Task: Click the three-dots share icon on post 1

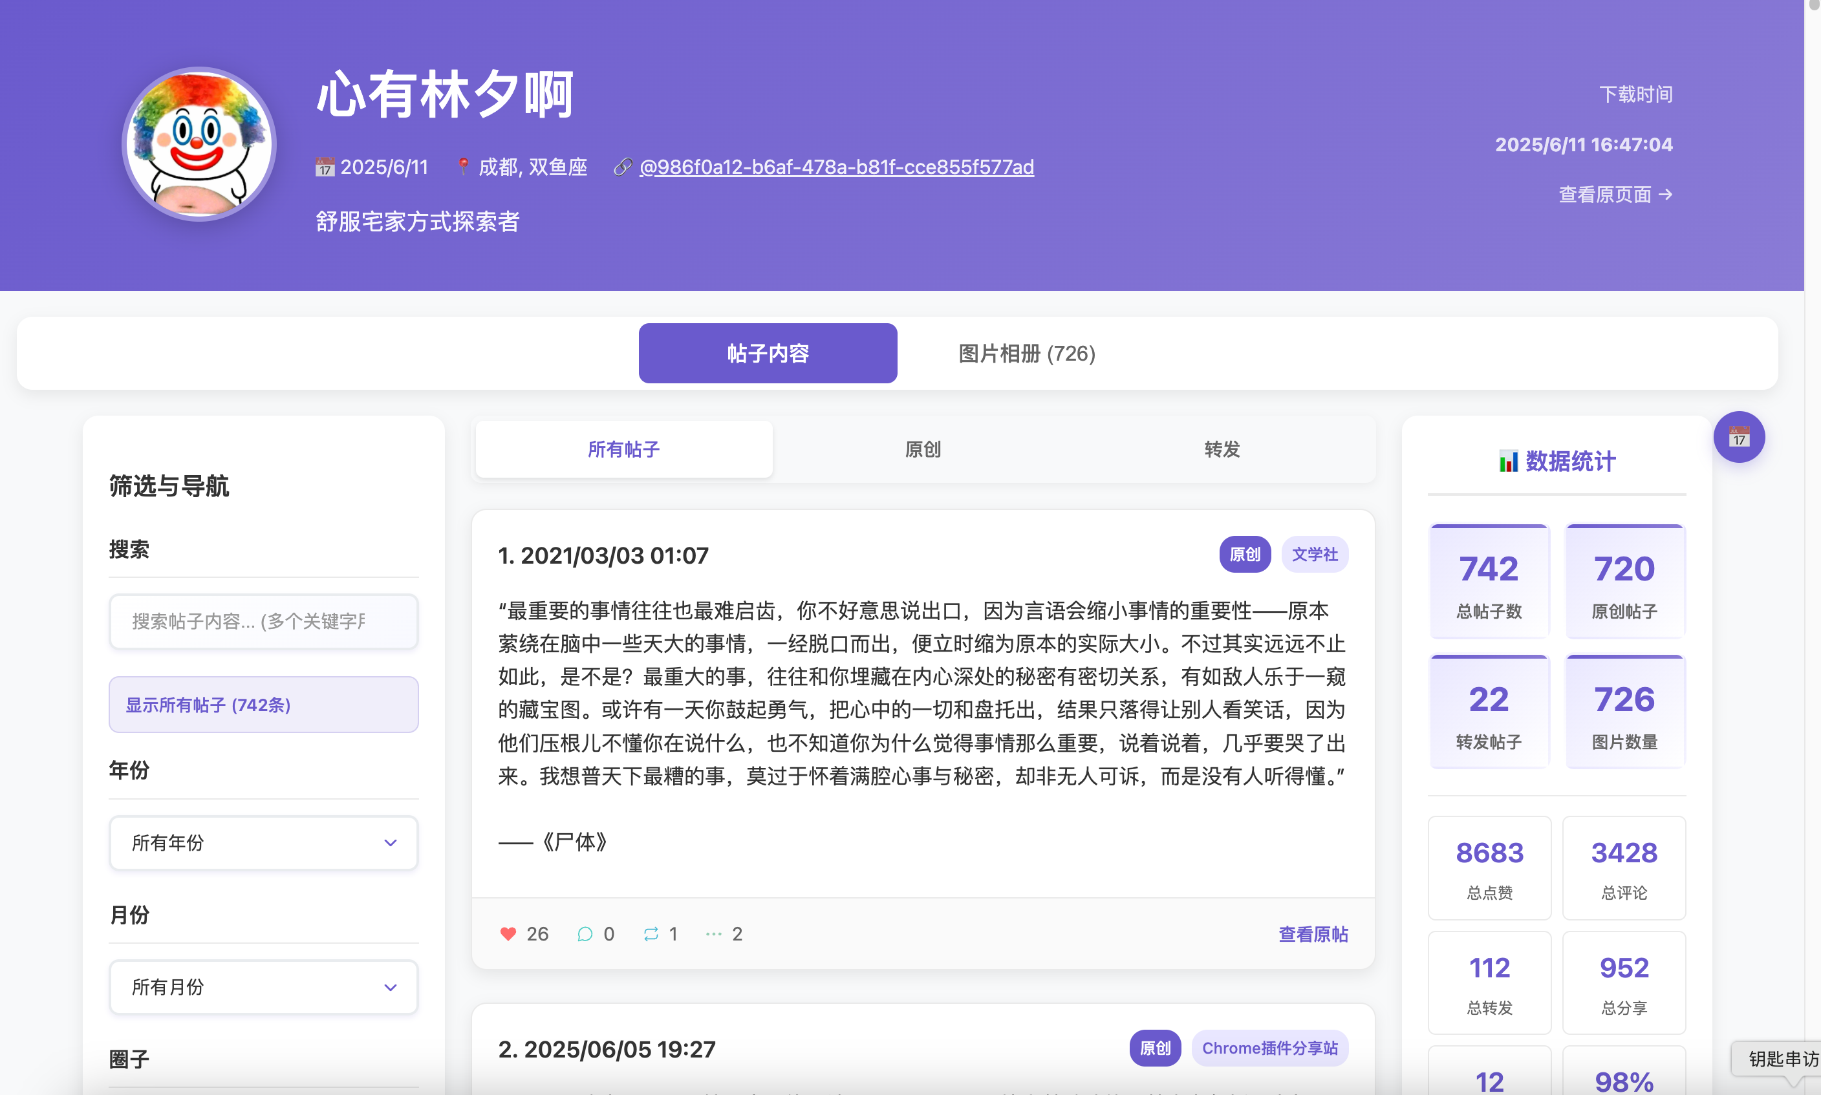Action: click(713, 933)
